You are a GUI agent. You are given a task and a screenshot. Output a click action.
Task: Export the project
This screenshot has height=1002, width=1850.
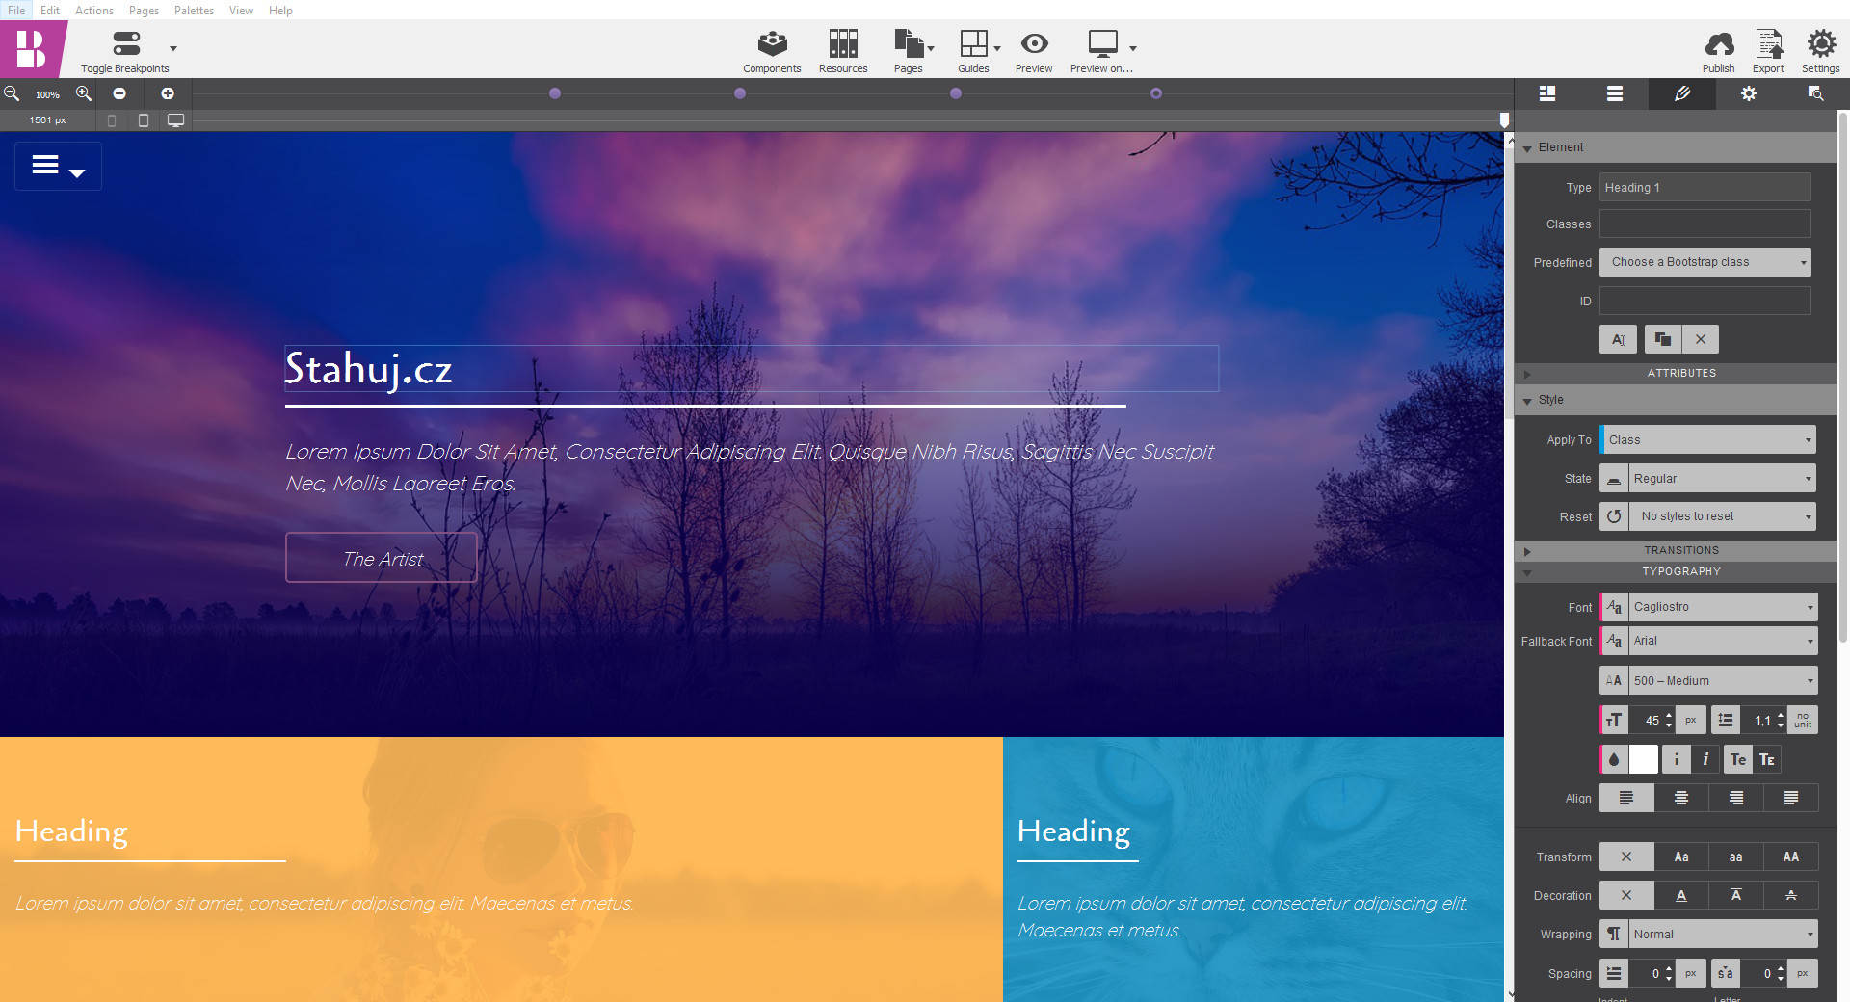(x=1768, y=51)
